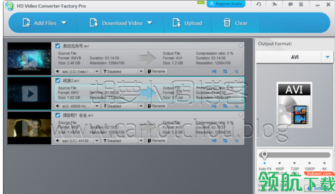Select the 泰坦尼克号.avi file name text
Screen dimensions: 335x194
click(x=76, y=46)
